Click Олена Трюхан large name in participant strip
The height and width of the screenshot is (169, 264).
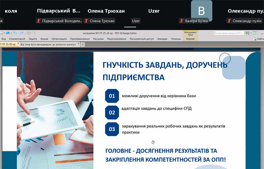pyautogui.click(x=106, y=11)
